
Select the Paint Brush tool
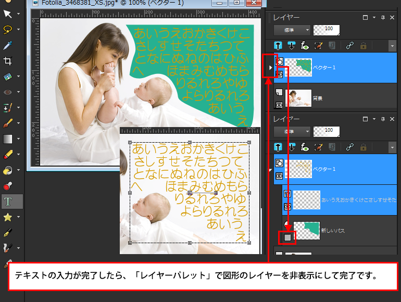[x=8, y=123]
